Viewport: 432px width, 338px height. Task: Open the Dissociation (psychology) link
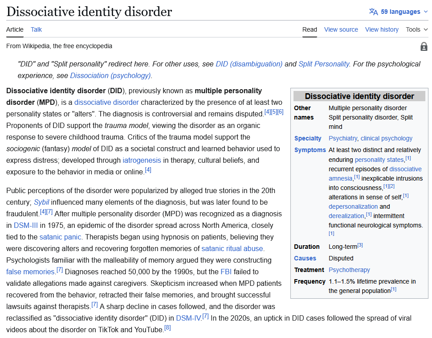tap(110, 76)
